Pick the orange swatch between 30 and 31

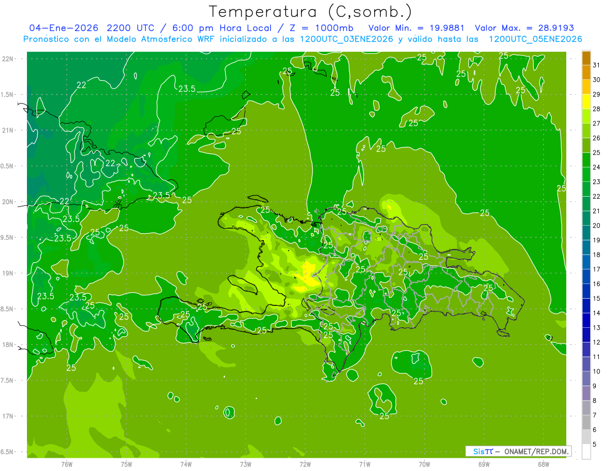[587, 73]
